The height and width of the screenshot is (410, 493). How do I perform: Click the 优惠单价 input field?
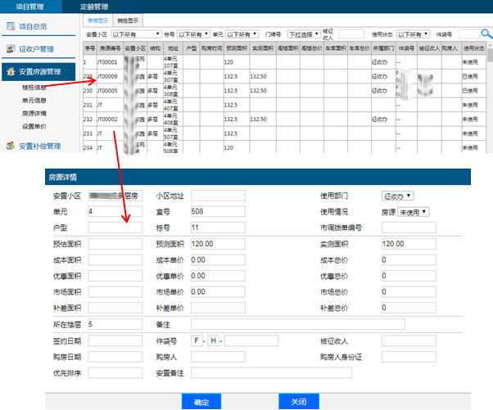[x=218, y=276]
